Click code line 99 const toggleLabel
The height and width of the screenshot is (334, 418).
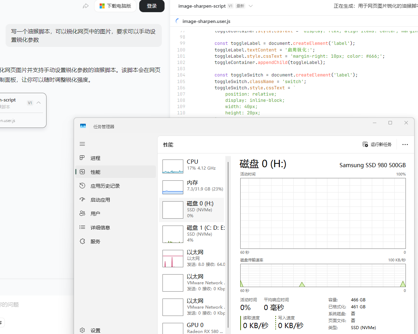(285, 43)
